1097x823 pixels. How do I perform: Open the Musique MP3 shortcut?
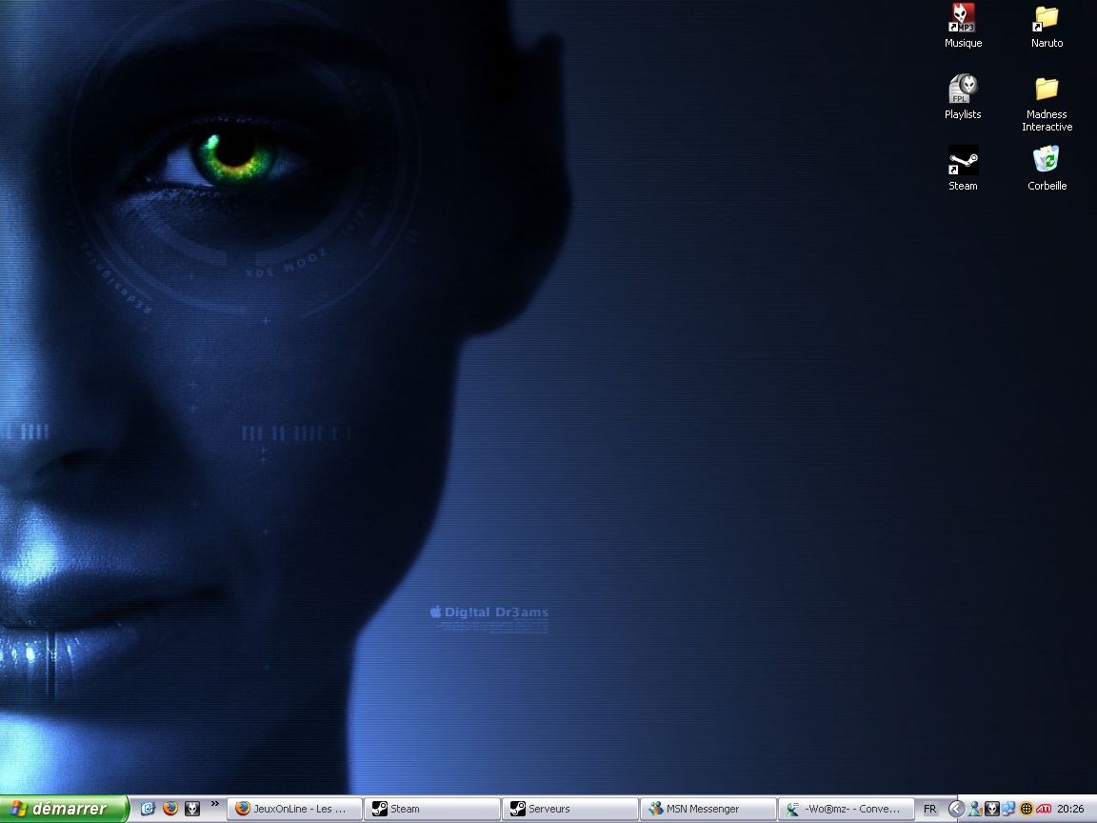click(963, 25)
